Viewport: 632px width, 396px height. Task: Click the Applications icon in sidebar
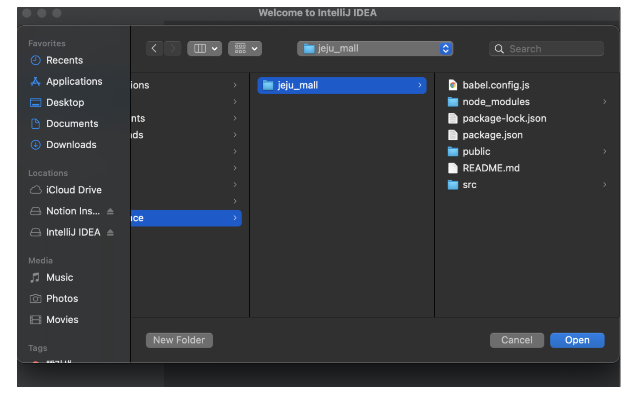(x=36, y=81)
